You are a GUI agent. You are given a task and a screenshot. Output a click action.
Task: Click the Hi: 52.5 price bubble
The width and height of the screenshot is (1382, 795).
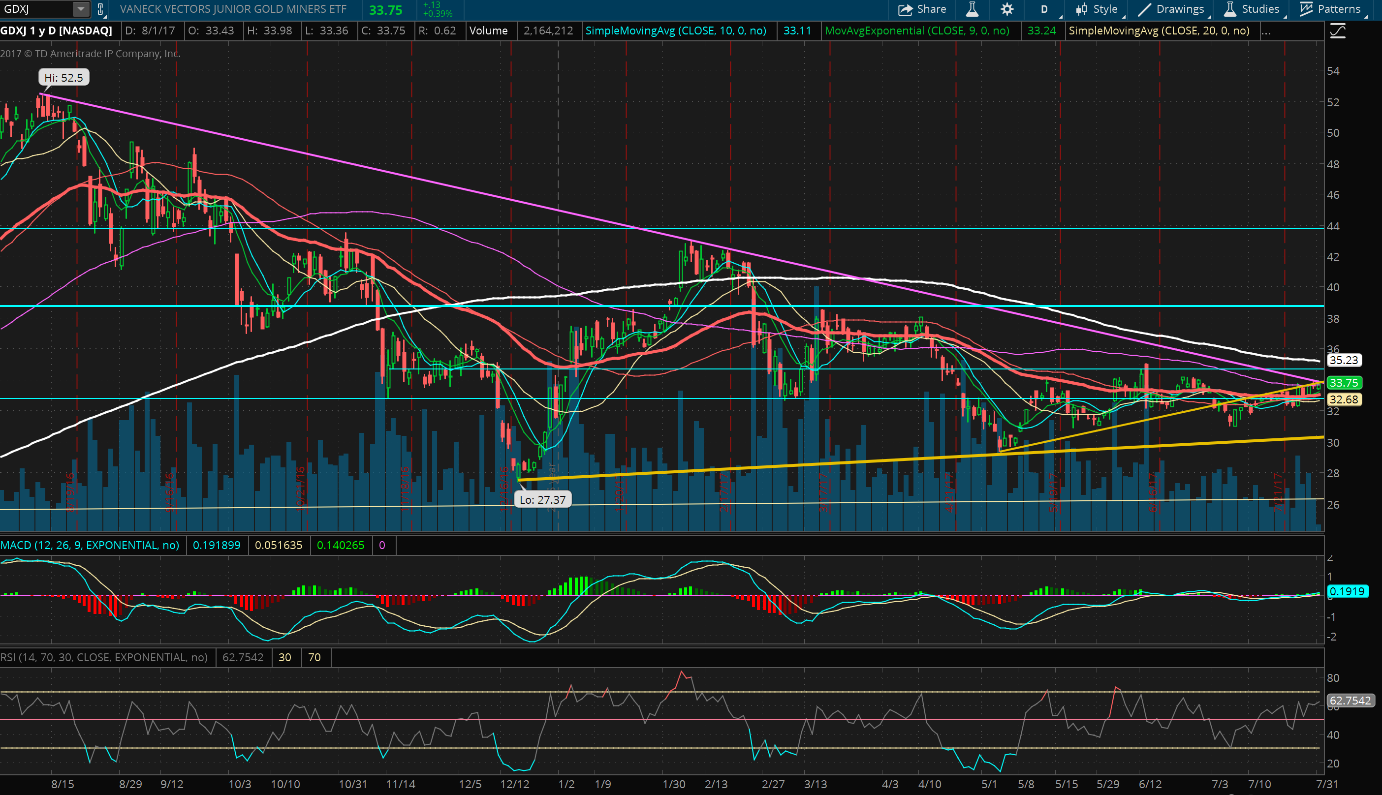[x=64, y=78]
